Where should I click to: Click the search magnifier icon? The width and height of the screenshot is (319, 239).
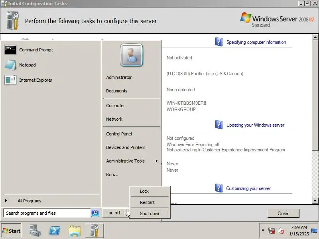point(95,213)
